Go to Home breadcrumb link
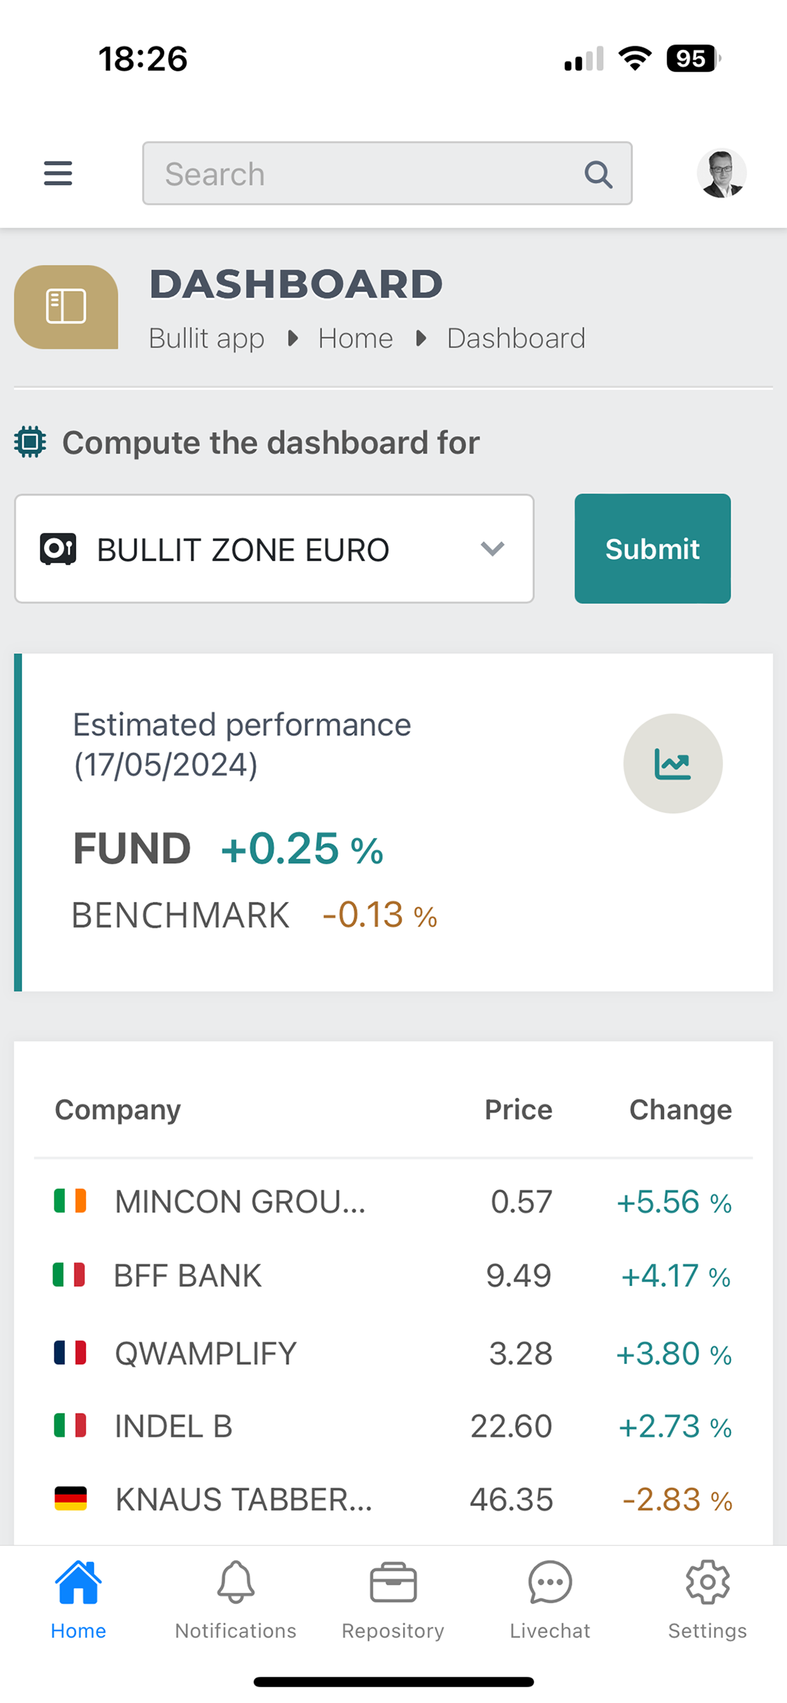The width and height of the screenshot is (787, 1703). [x=356, y=338]
